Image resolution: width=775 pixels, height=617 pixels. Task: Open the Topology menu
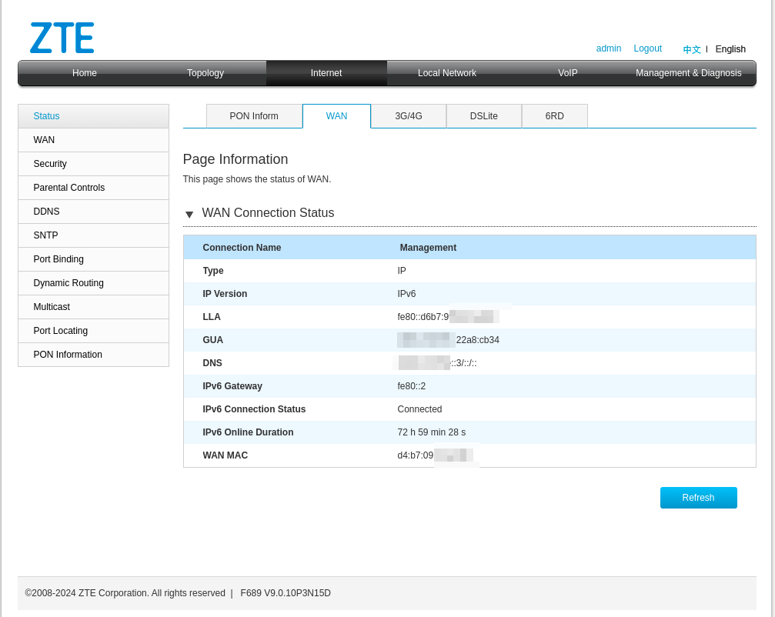coord(205,73)
